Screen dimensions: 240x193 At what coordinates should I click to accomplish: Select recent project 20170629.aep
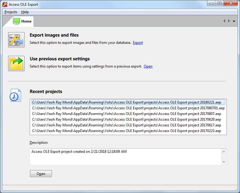click(x=128, y=119)
